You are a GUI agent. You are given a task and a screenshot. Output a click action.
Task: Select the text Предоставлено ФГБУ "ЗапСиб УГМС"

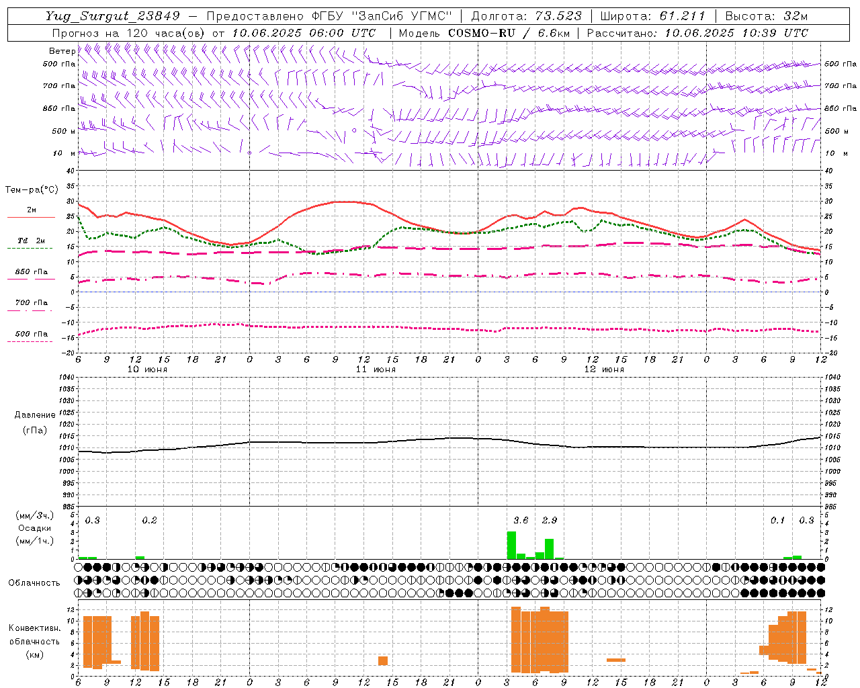click(x=329, y=16)
